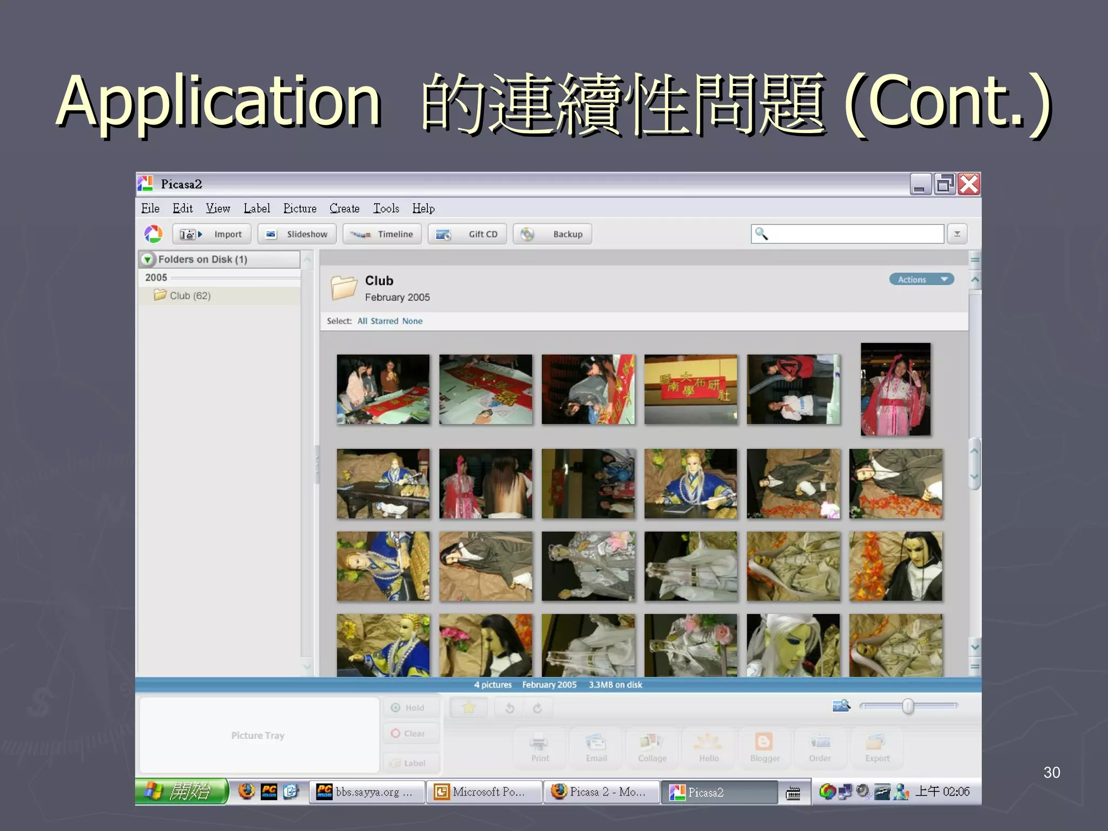1108x831 pixels.
Task: Click the Hello icon
Action: click(708, 748)
